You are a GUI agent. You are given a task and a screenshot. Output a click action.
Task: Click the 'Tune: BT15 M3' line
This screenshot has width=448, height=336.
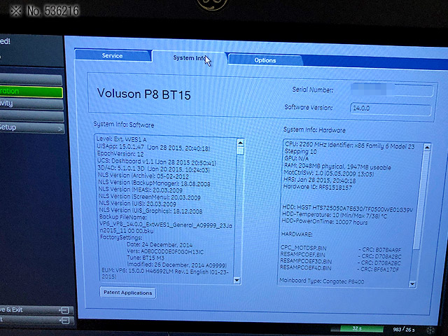tap(146, 258)
